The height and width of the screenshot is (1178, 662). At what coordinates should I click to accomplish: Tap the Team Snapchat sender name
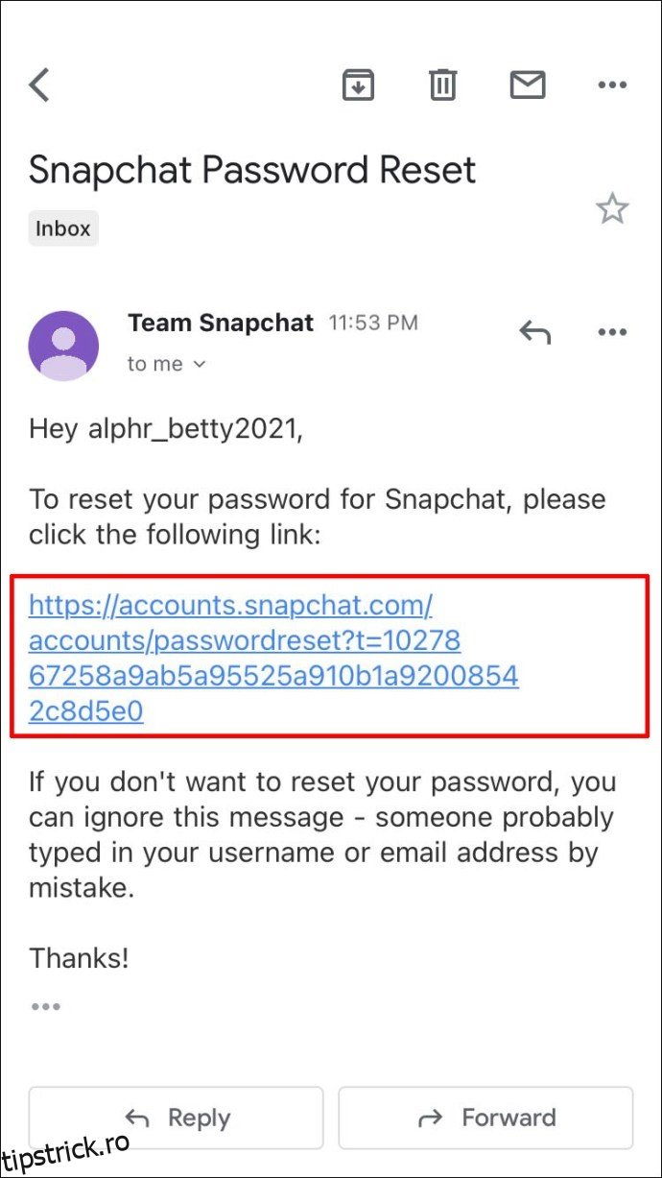(x=221, y=324)
